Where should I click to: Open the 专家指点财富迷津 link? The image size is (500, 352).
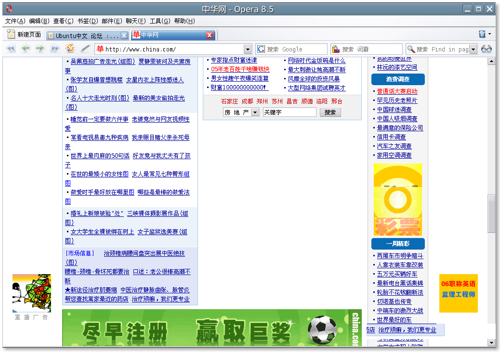click(x=234, y=60)
